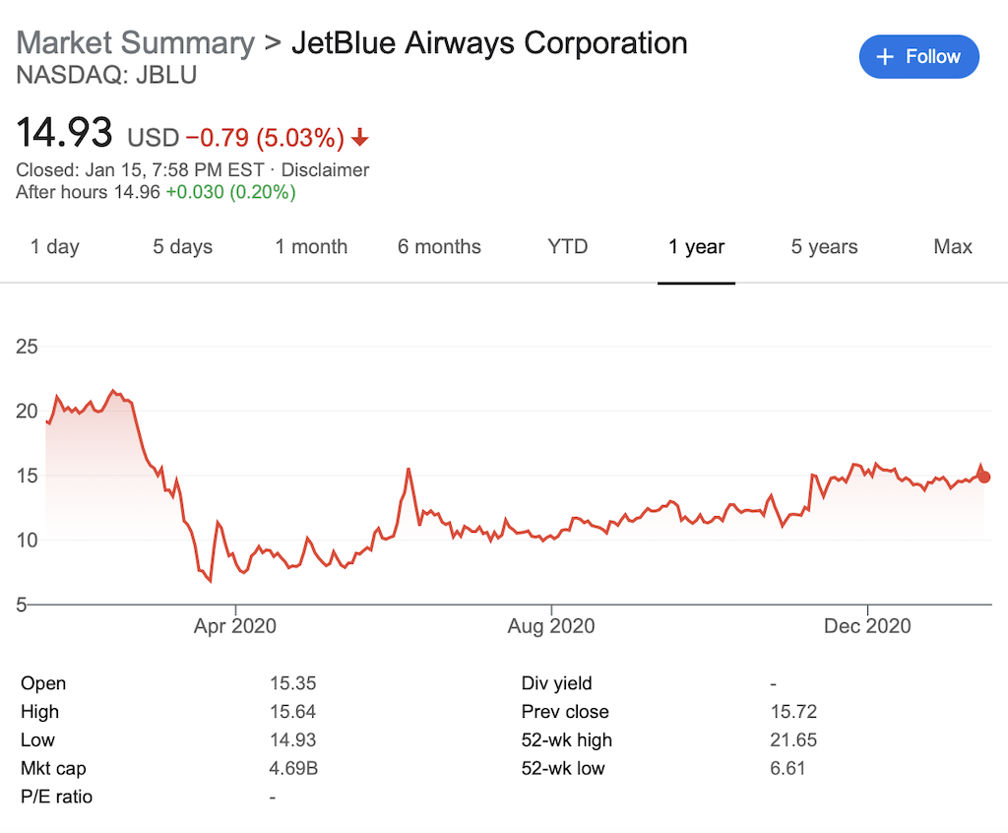The image size is (1008, 833).
Task: Select the 1 year tab
Action: point(696,247)
